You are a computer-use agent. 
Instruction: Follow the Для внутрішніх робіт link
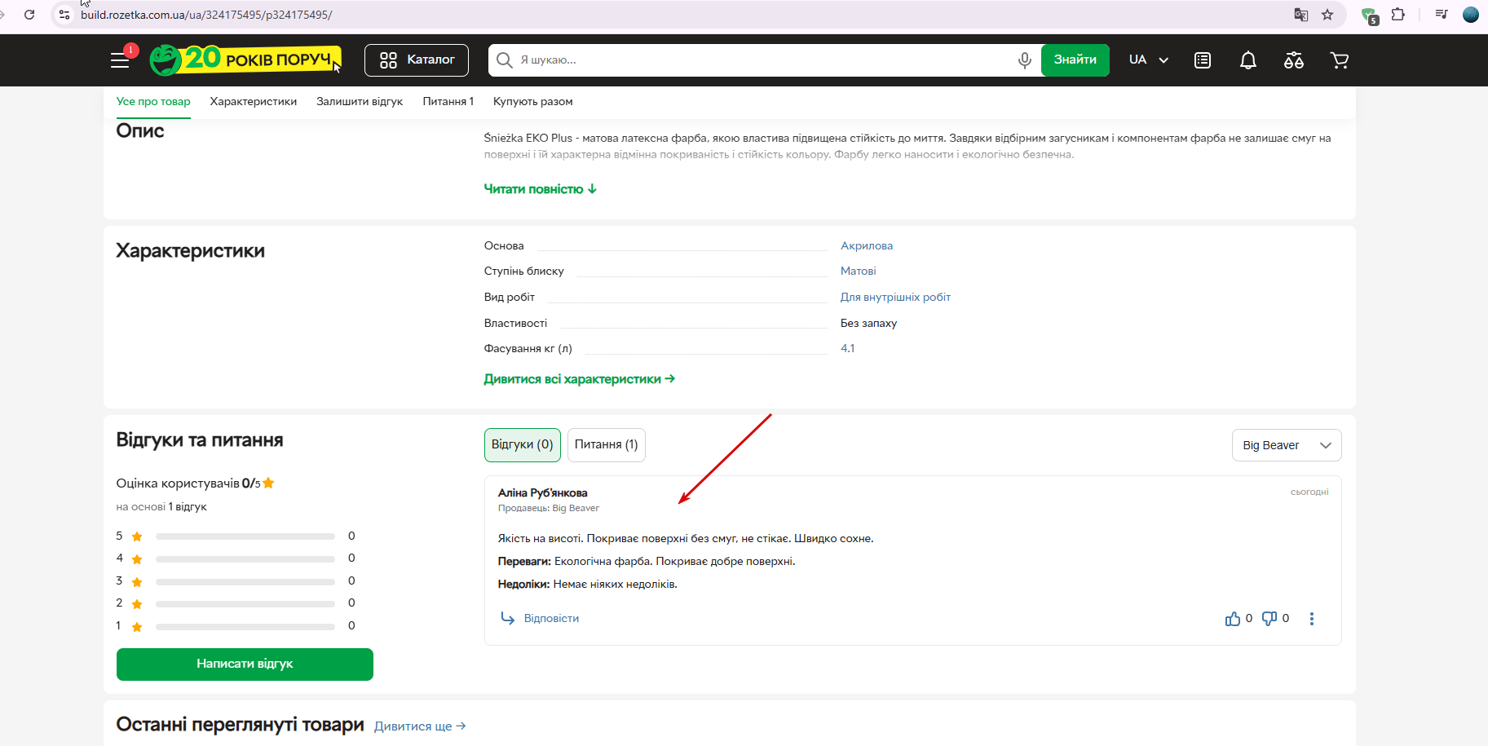pos(895,297)
